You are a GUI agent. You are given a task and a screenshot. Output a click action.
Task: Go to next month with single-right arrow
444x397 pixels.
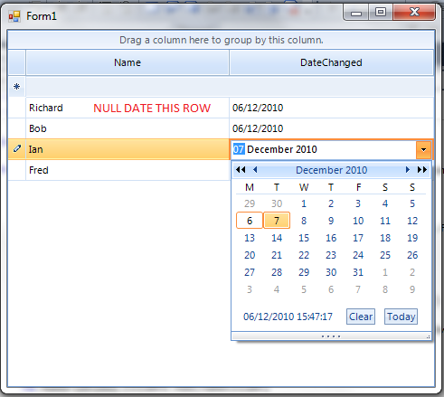click(x=408, y=170)
